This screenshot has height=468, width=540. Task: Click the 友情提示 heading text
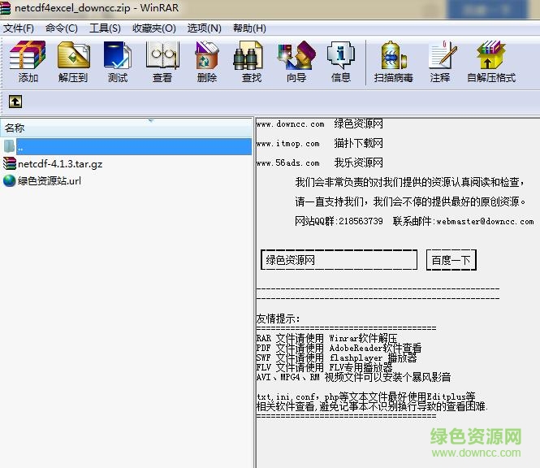278,318
